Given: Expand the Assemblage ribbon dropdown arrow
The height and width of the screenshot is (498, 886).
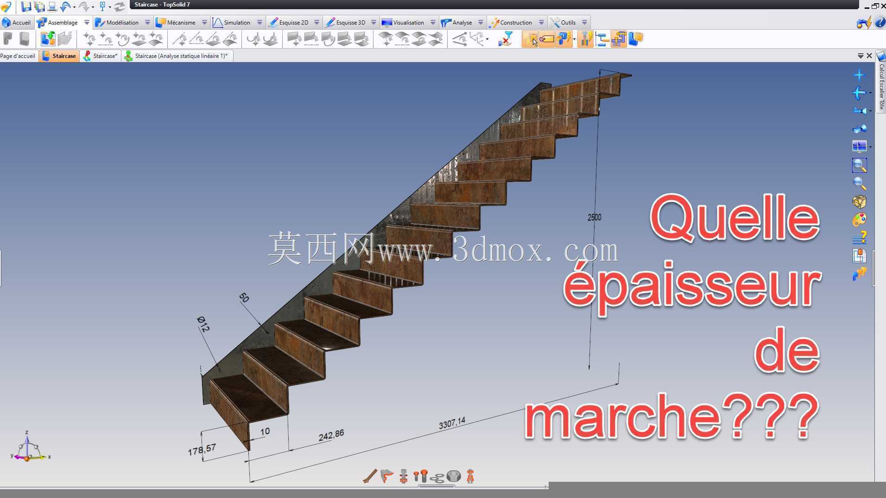Looking at the screenshot, I should pyautogui.click(x=87, y=22).
